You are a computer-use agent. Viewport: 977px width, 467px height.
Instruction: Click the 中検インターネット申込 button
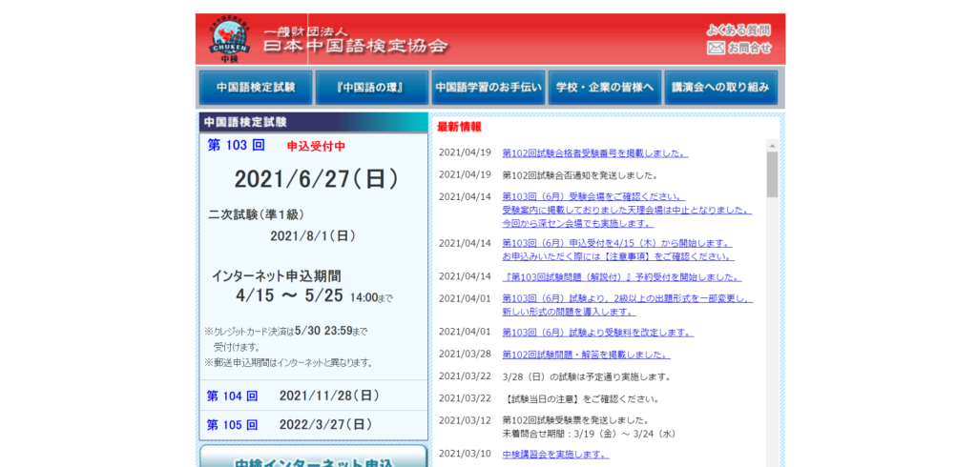click(x=313, y=457)
